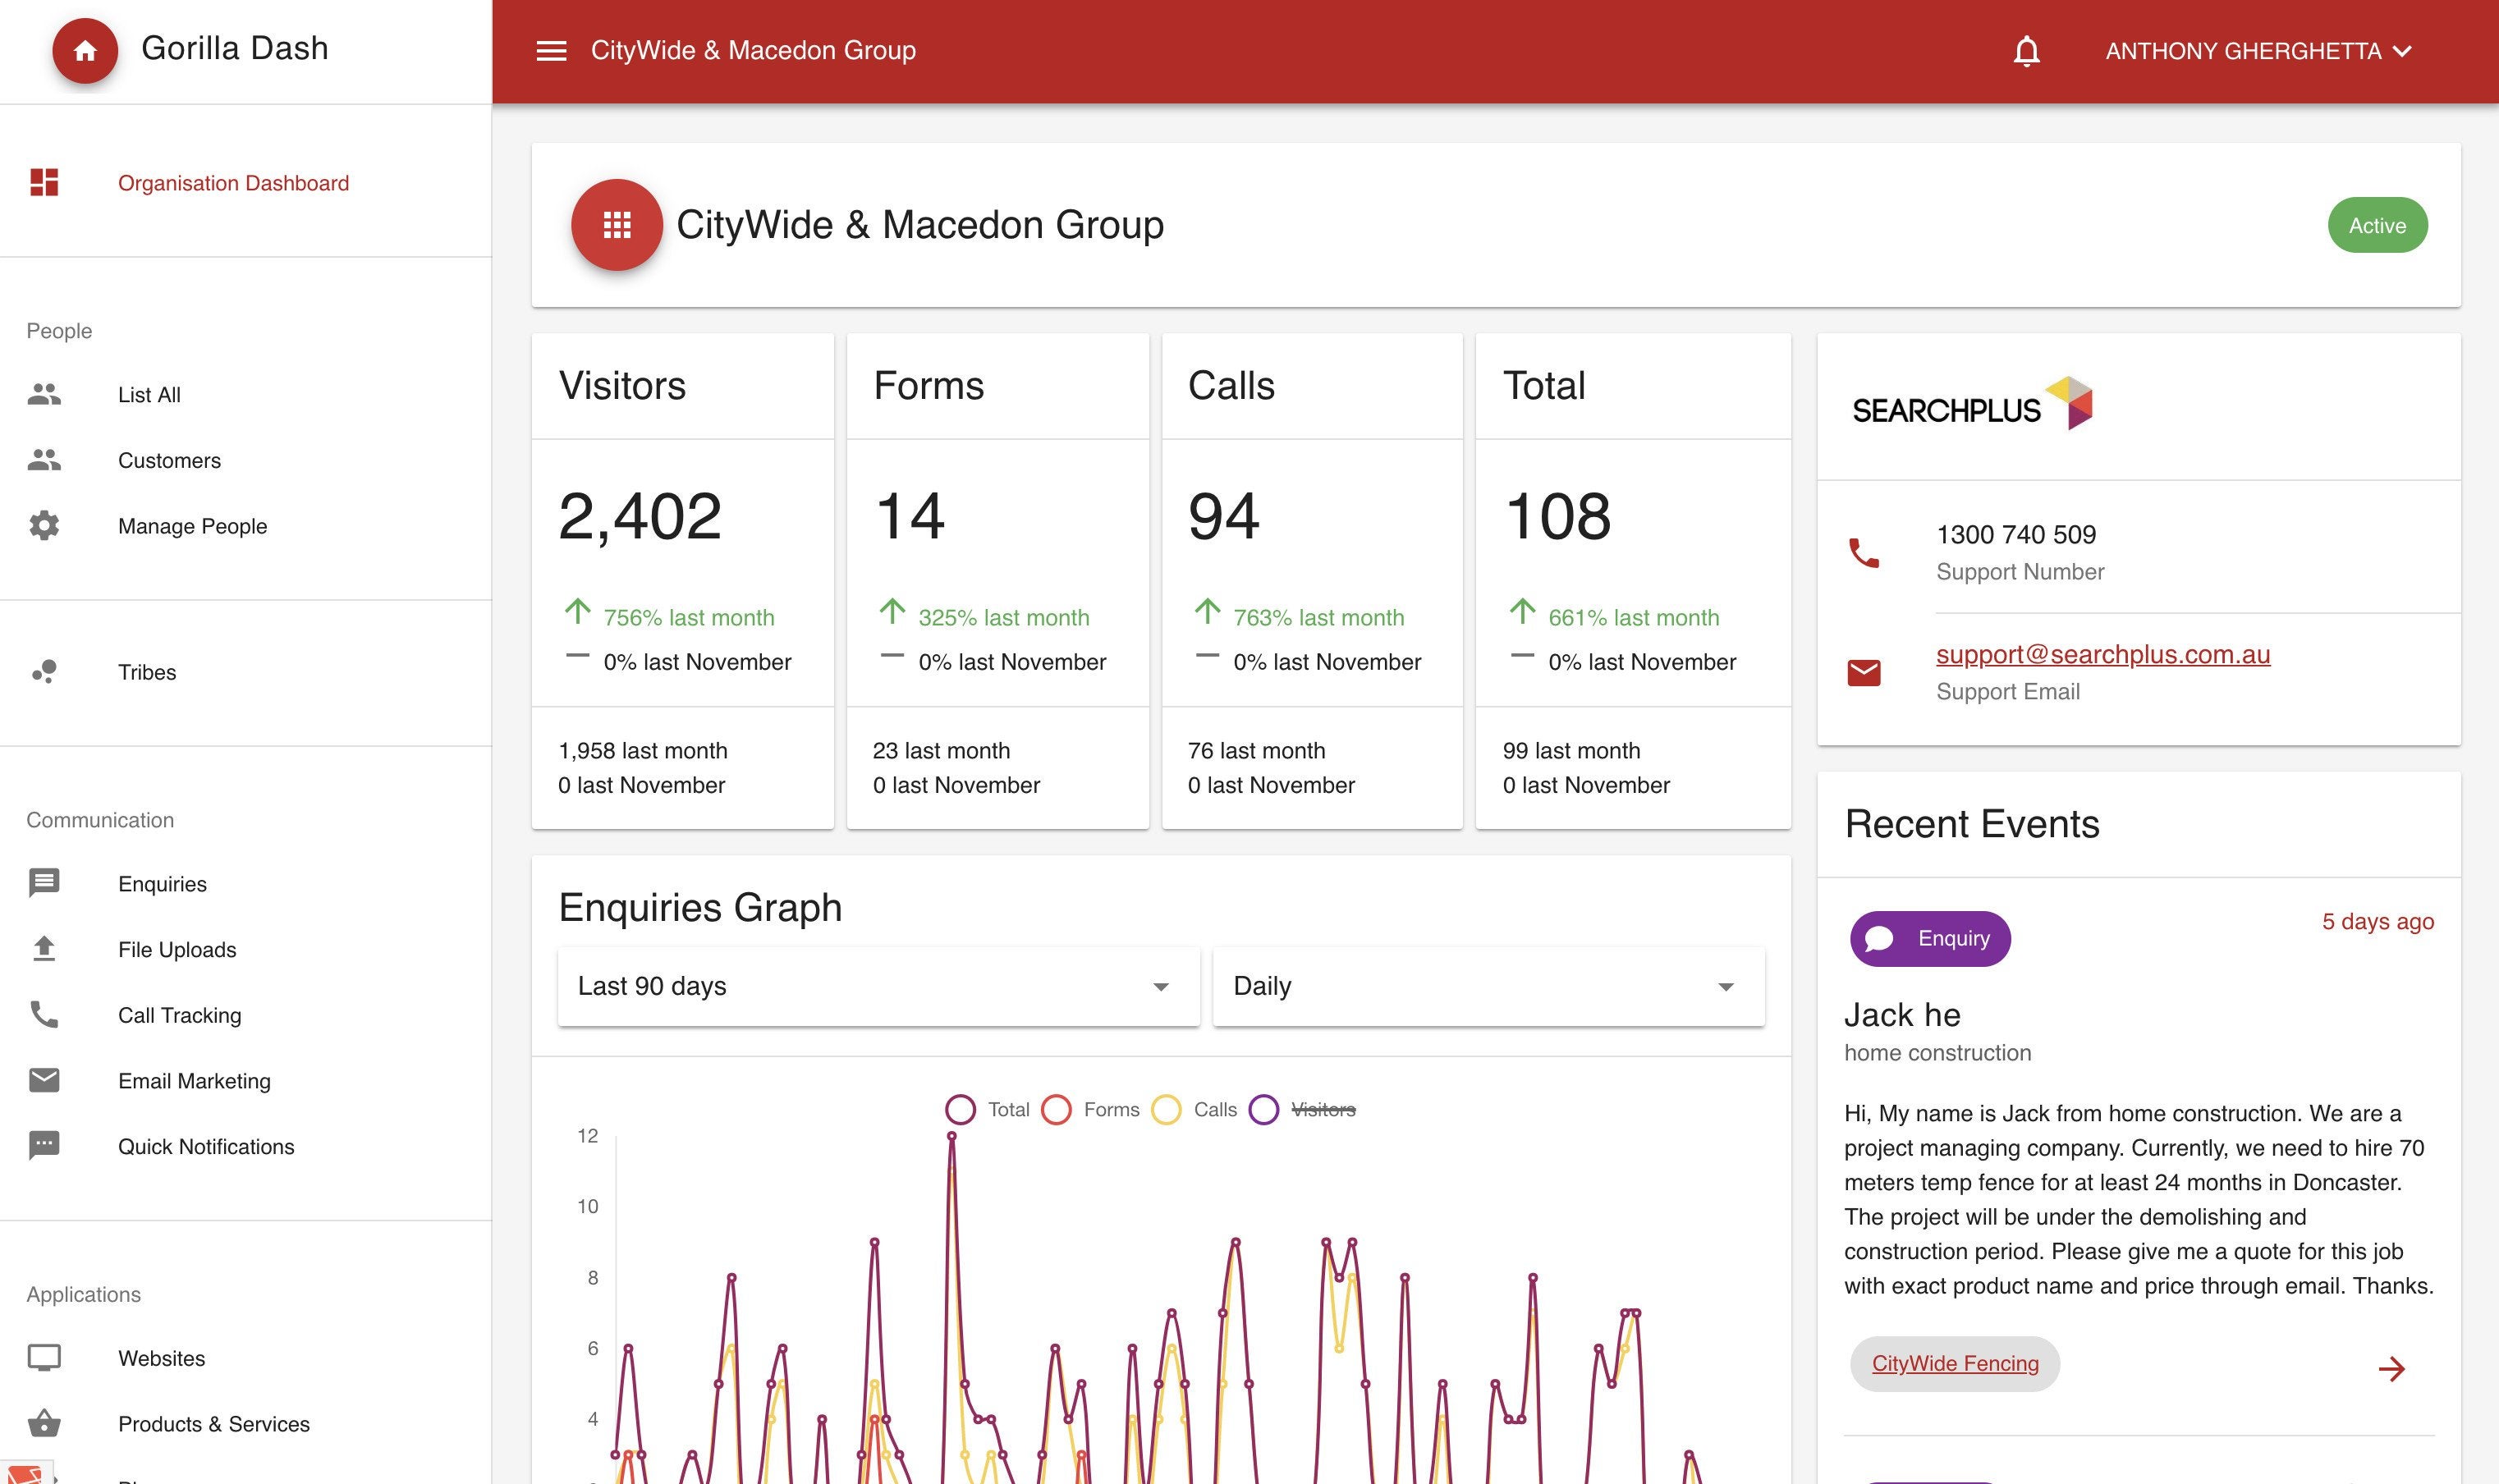Viewport: 2499px width, 1484px height.
Task: Click the Call Tracking phone icon
Action: click(x=44, y=1015)
